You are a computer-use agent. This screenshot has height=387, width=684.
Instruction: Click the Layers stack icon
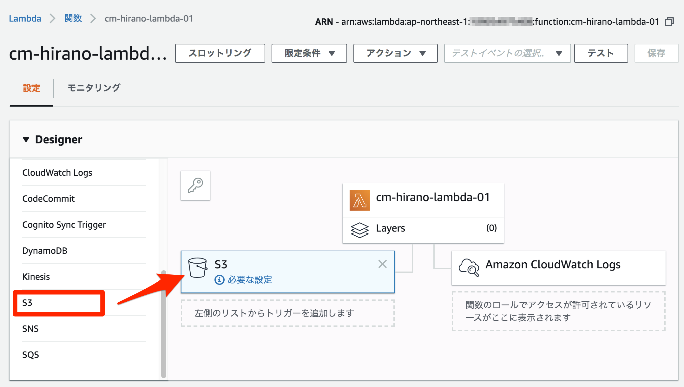[x=359, y=230]
